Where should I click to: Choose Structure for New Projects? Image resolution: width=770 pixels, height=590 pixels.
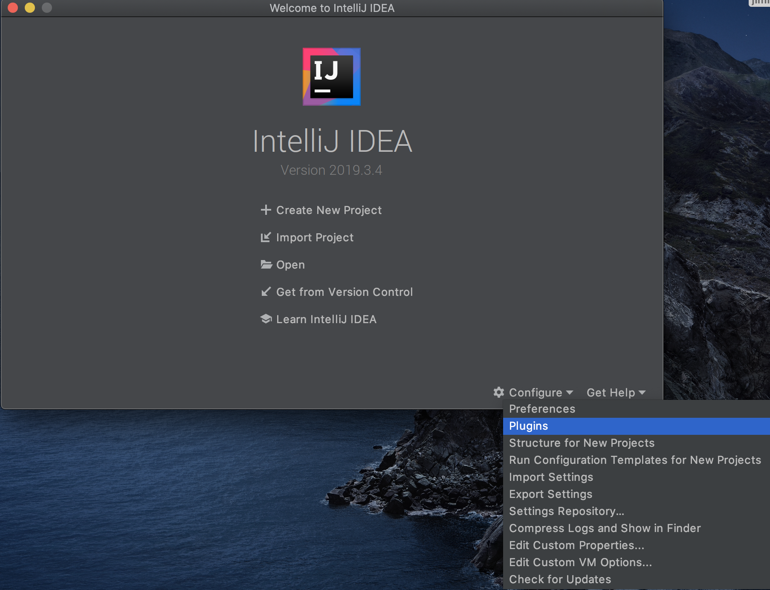point(637,443)
